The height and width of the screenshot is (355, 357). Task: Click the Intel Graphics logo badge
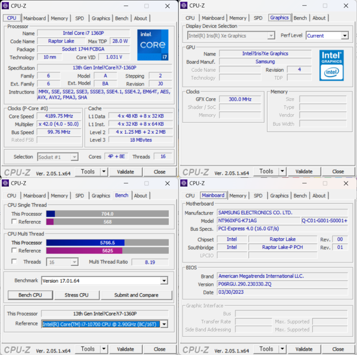332,65
